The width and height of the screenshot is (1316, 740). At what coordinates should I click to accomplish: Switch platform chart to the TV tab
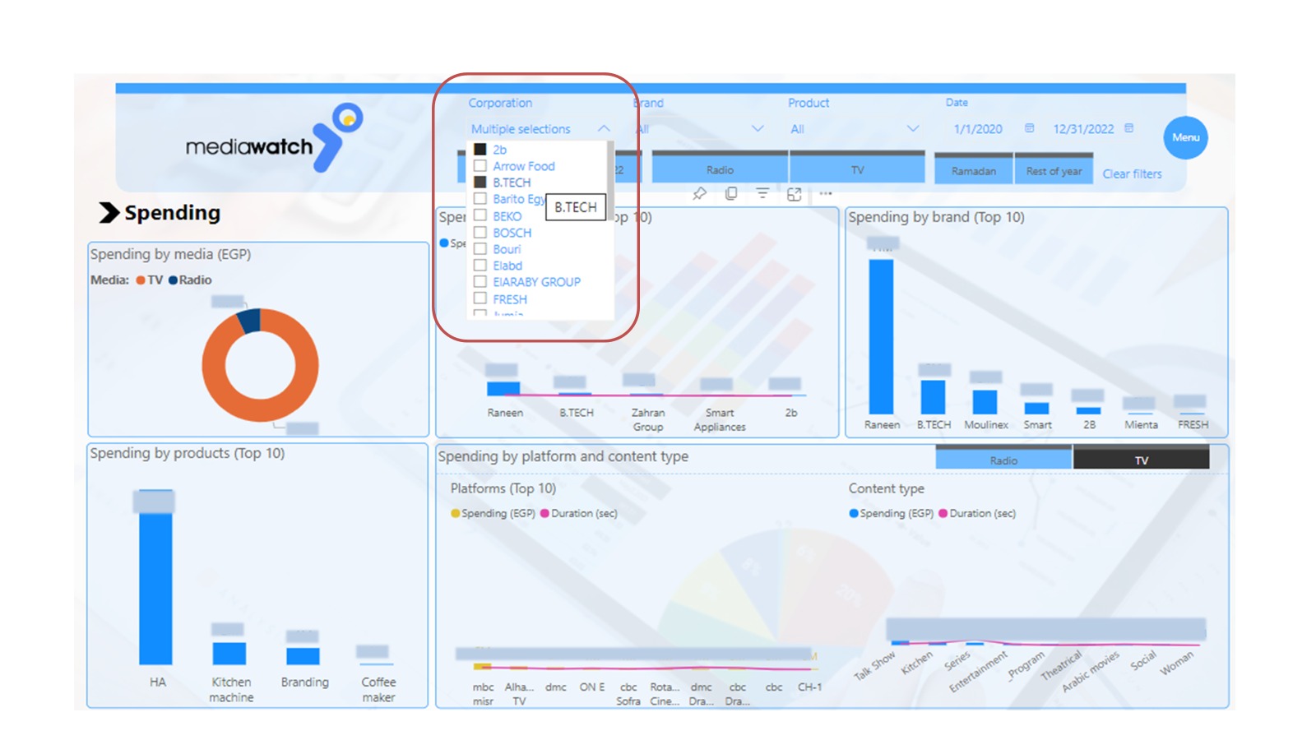[1142, 458]
